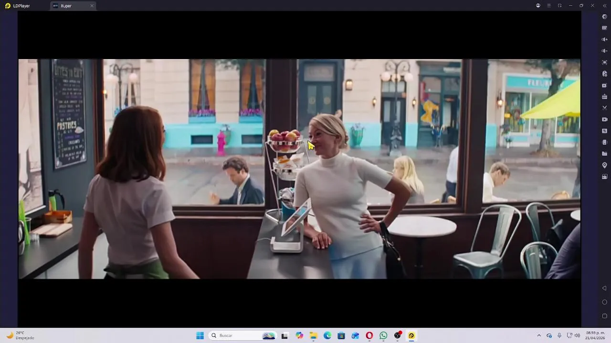Click the LDPlayer taskbar icon

[411, 335]
